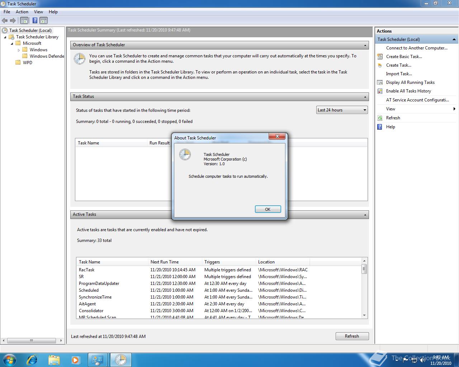Click the Active Tasks scroll down arrow
This screenshot has height=367, width=459.
tap(364, 315)
